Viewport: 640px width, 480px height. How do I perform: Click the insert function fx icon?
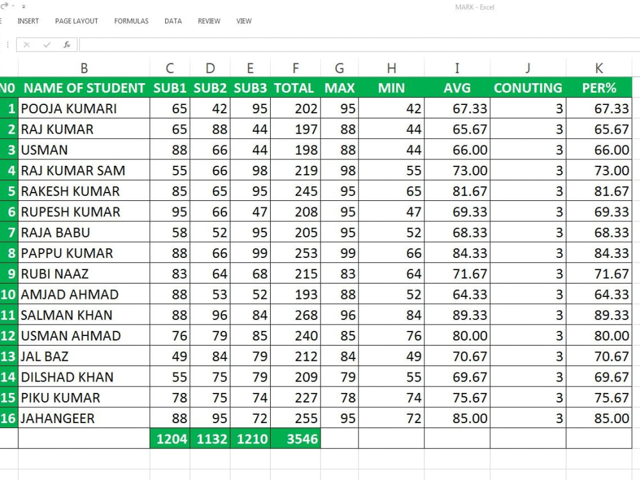tap(67, 45)
